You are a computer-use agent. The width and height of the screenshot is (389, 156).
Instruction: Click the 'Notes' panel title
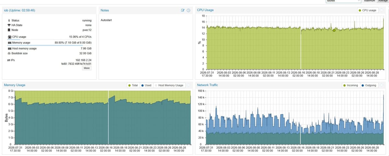(105, 10)
